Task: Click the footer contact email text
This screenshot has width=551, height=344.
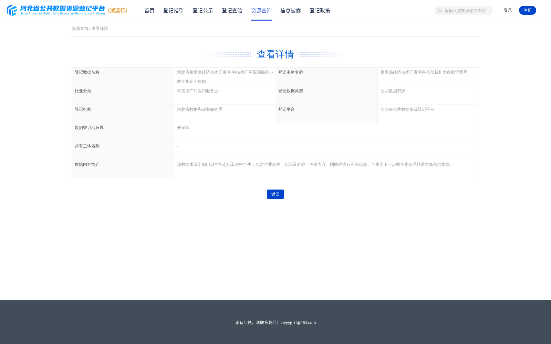Action: (298, 322)
